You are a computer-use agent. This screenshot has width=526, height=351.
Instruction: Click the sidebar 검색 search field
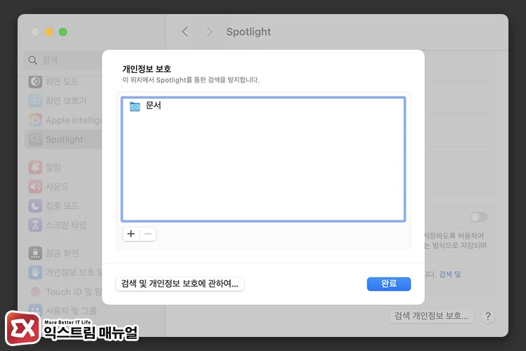64,60
